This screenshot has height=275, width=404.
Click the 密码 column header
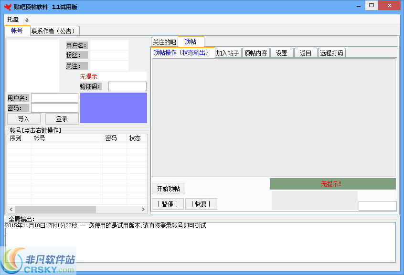(115, 138)
